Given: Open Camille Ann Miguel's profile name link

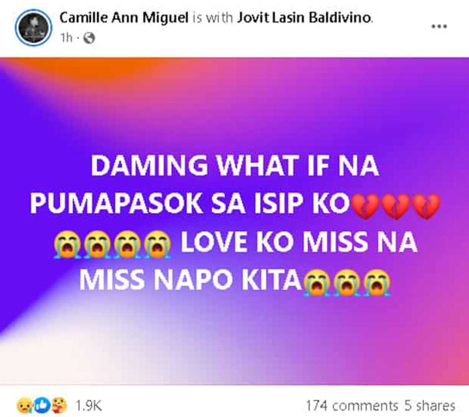Looking at the screenshot, I should coord(124,18).
